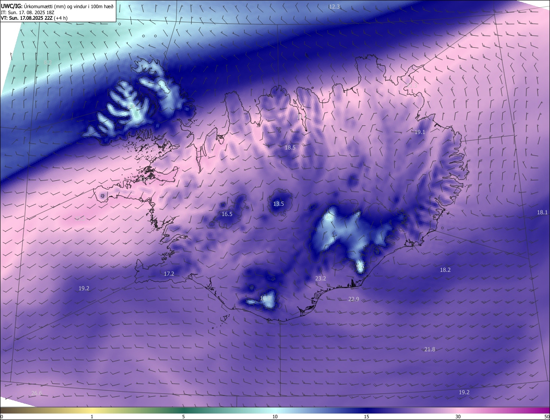Click the 30 tick on the color scale

(458, 417)
